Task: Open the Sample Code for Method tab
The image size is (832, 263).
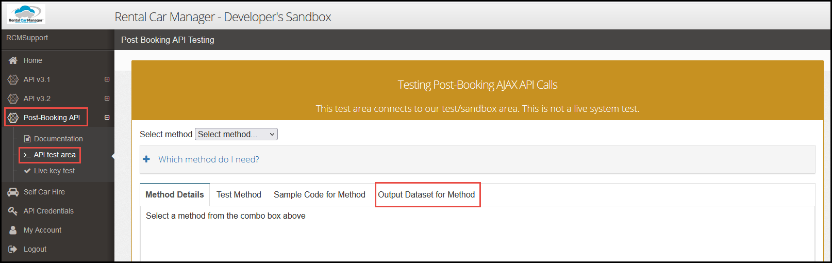Action: pos(319,195)
